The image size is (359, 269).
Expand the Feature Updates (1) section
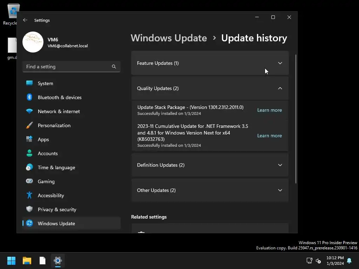coord(210,63)
